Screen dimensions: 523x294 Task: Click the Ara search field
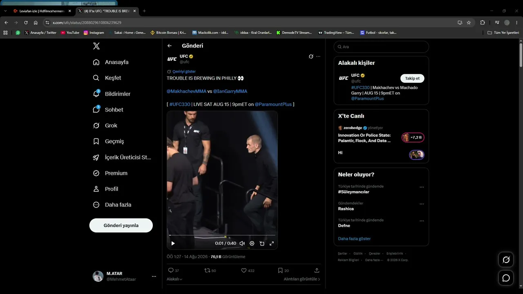pos(381,47)
